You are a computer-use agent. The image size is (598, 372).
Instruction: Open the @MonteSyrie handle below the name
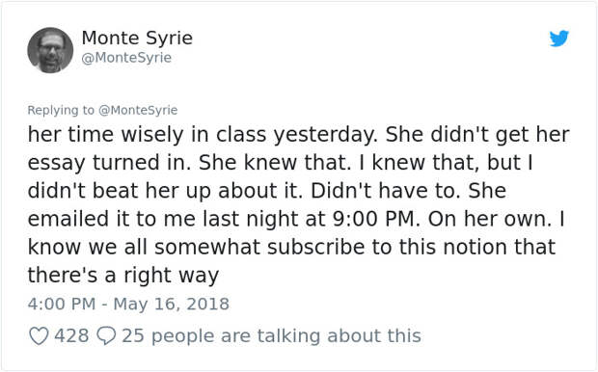coord(126,58)
